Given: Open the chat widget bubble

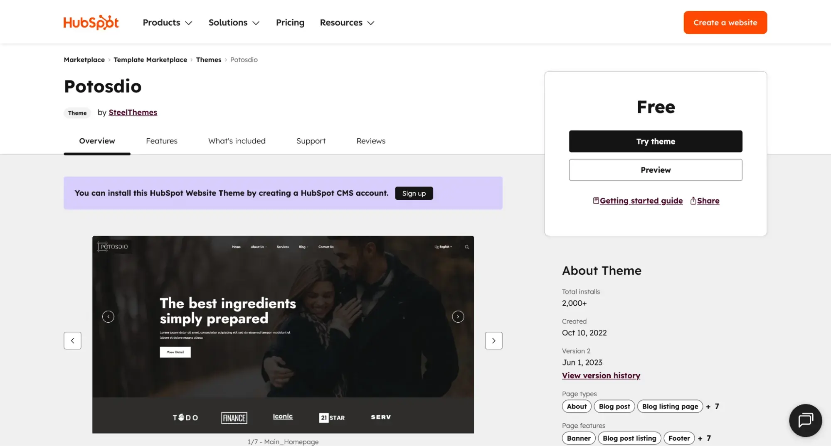Looking at the screenshot, I should coord(805,420).
